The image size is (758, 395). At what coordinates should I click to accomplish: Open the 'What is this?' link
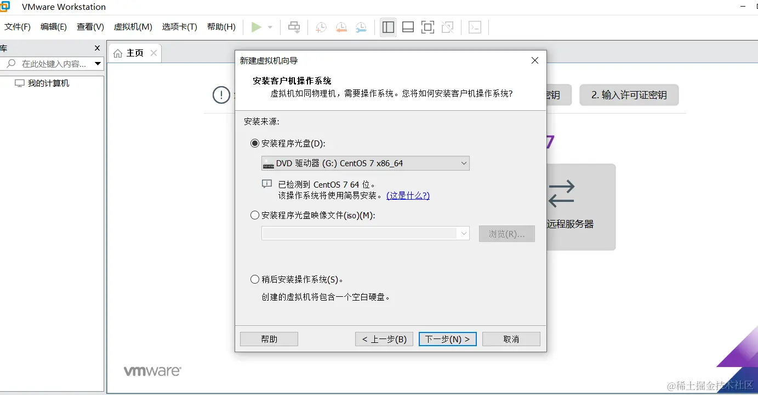tap(408, 195)
